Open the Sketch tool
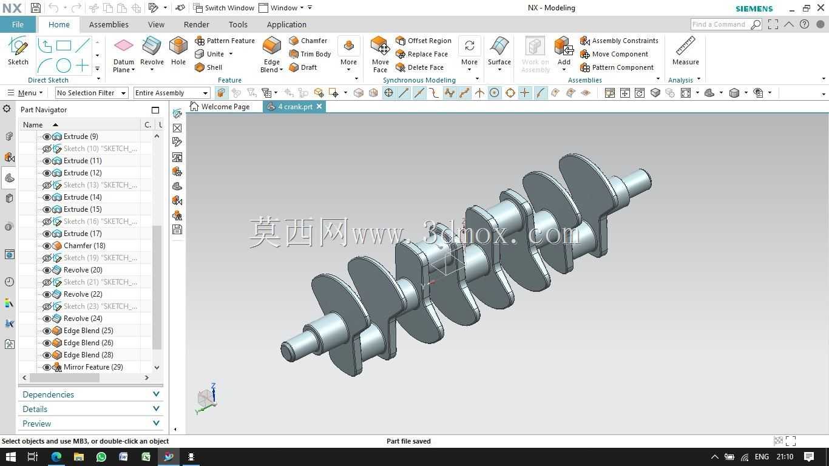829x466 pixels. (18, 51)
